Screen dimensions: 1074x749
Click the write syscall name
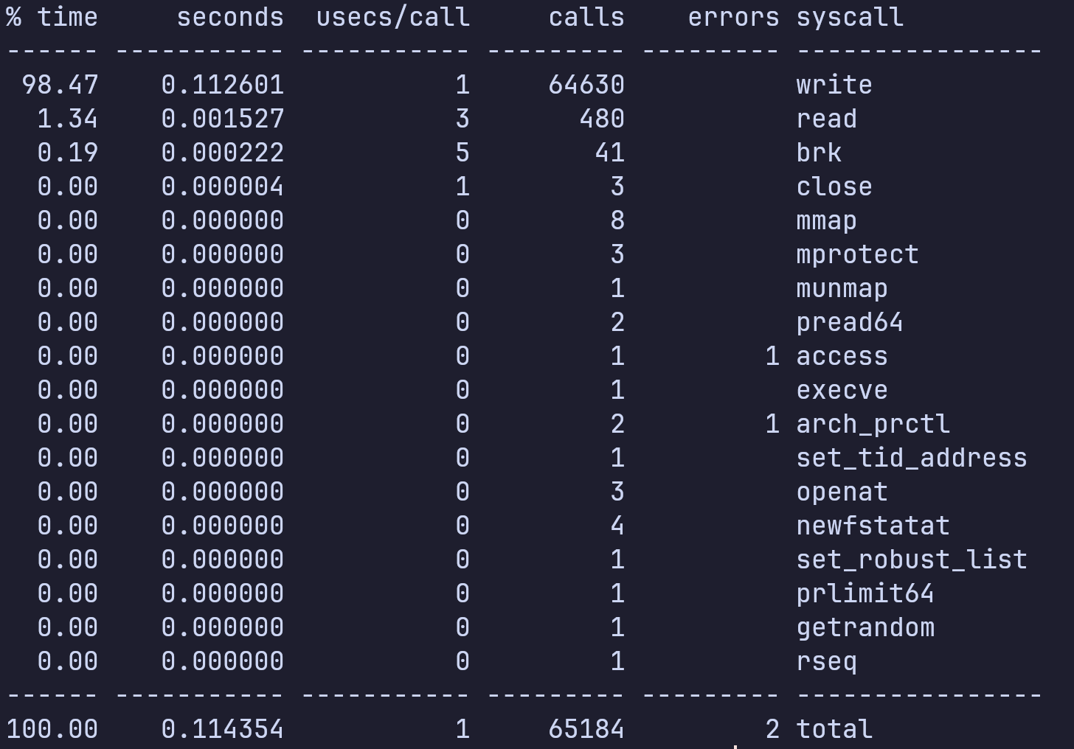tap(834, 85)
